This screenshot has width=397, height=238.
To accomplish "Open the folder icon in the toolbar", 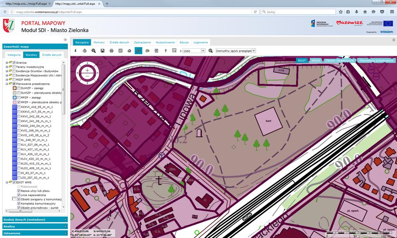I will [x=147, y=51].
